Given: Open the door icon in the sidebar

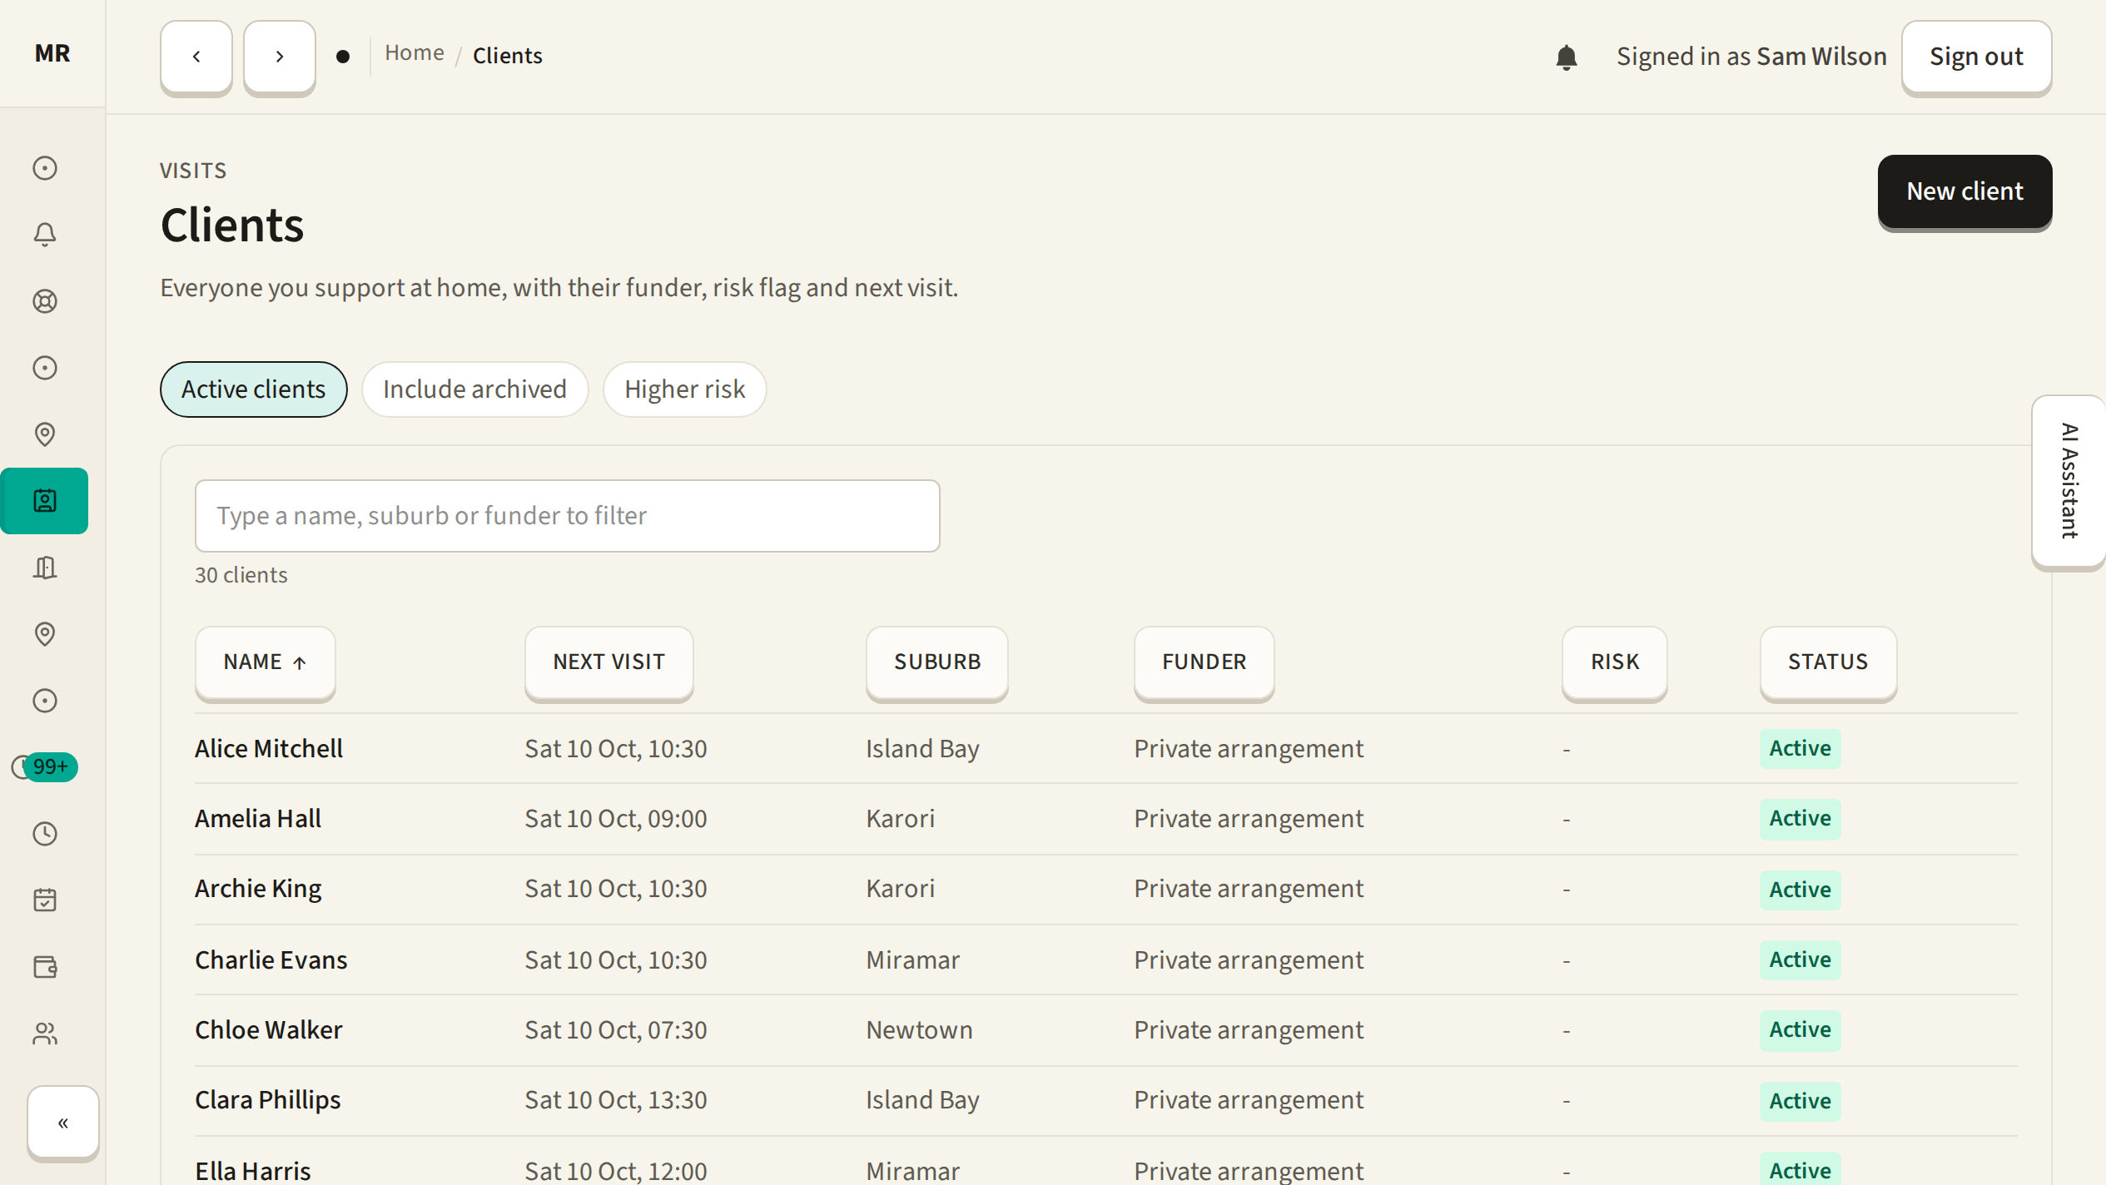Looking at the screenshot, I should pyautogui.click(x=45, y=568).
